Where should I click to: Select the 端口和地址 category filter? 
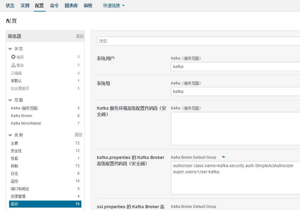tap(45, 189)
